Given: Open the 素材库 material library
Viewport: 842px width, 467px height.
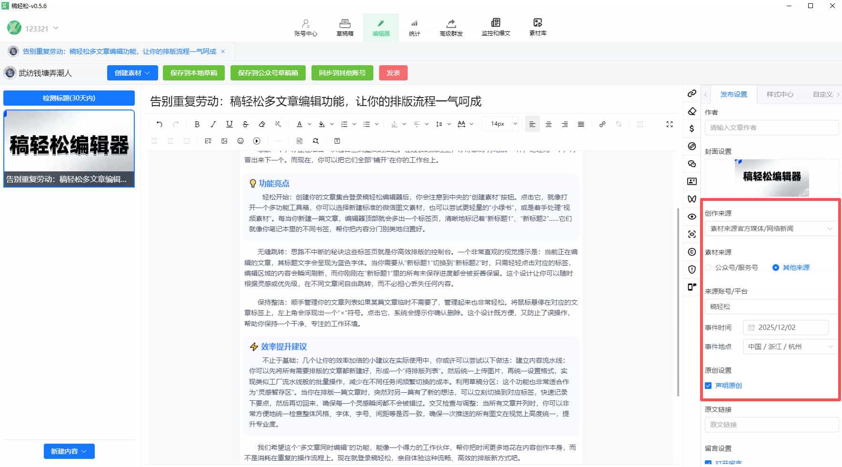Looking at the screenshot, I should click(537, 27).
